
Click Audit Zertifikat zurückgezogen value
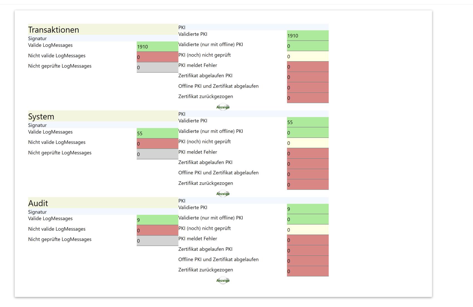308,271
